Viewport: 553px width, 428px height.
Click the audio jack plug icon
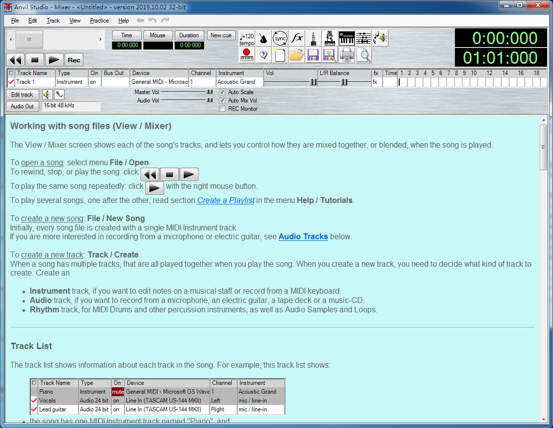tap(313, 39)
